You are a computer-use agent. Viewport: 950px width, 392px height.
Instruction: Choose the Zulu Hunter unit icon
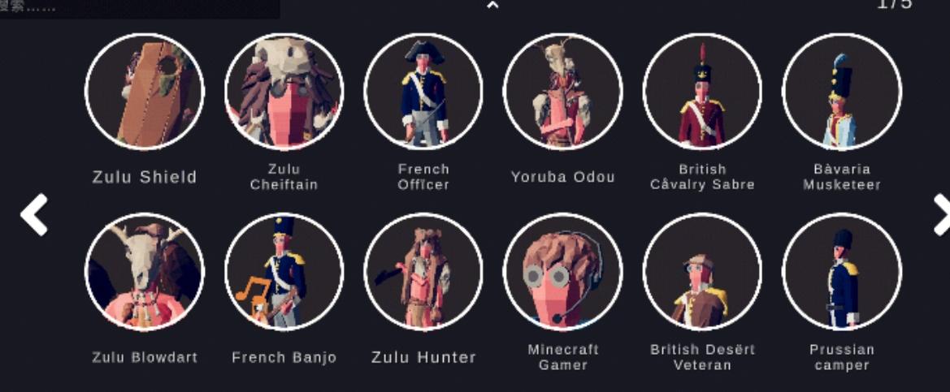(423, 272)
